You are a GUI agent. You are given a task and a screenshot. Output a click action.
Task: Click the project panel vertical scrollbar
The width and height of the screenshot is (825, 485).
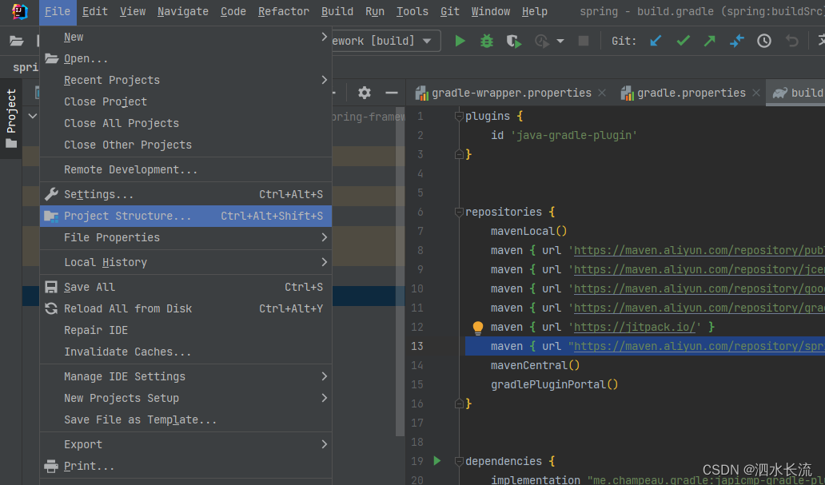tap(400, 271)
